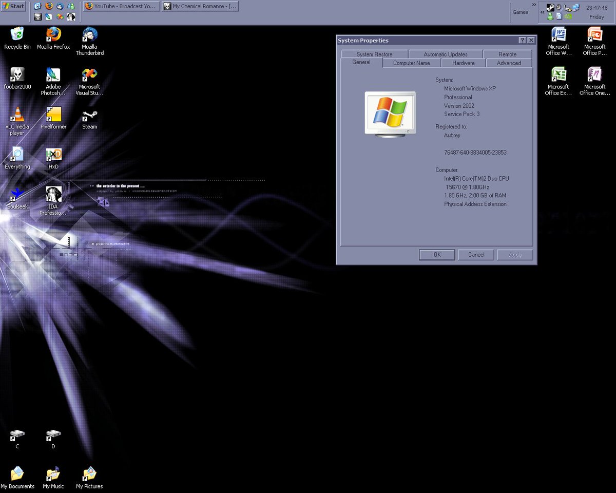
Task: Open the My Pictures desktop folder
Action: click(89, 478)
